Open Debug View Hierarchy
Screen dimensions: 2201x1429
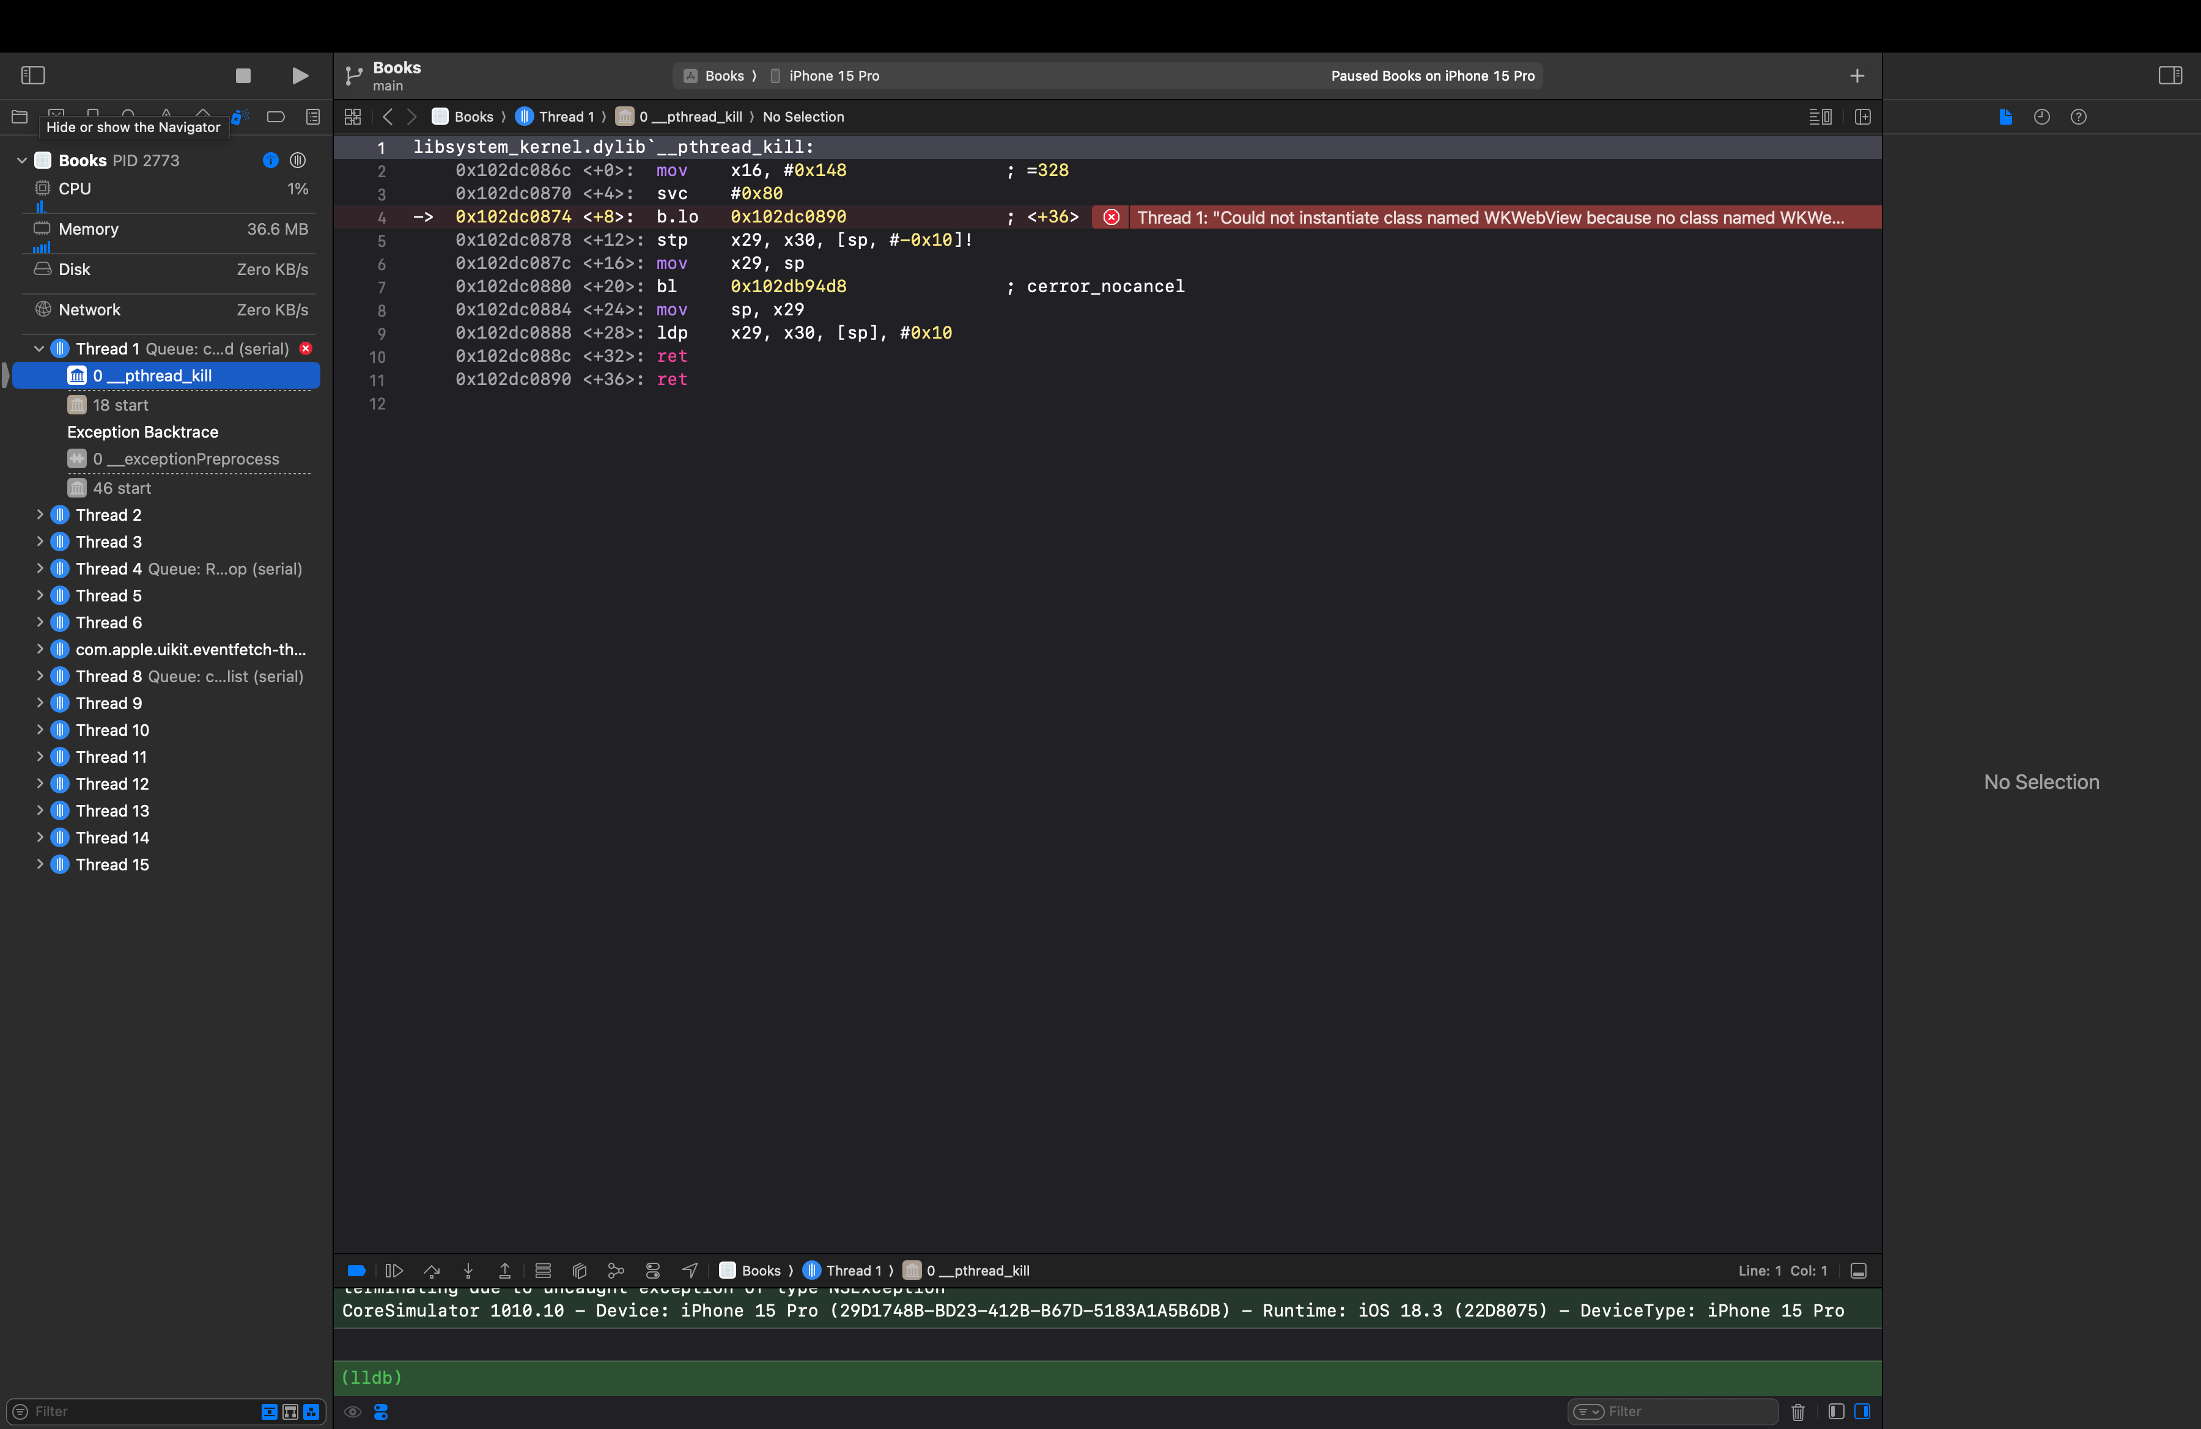point(580,1271)
